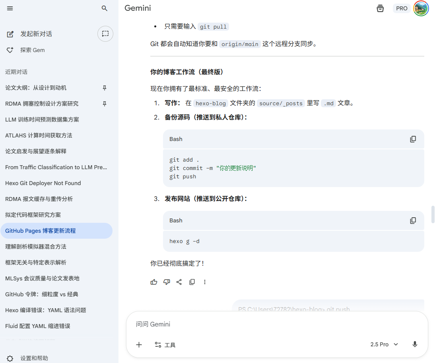Image resolution: width=435 pixels, height=363 pixels.
Task: Copy the git add Bash code block
Action: (413, 139)
